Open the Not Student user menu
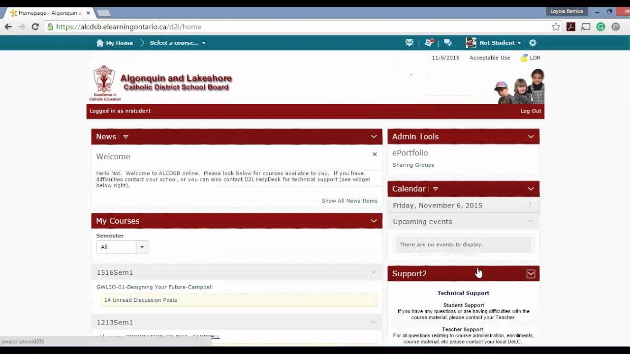630x354 pixels. pyautogui.click(x=500, y=43)
